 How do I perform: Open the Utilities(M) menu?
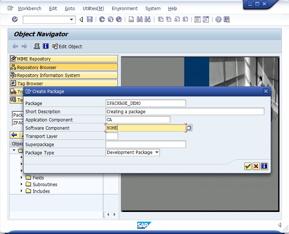tap(93, 9)
